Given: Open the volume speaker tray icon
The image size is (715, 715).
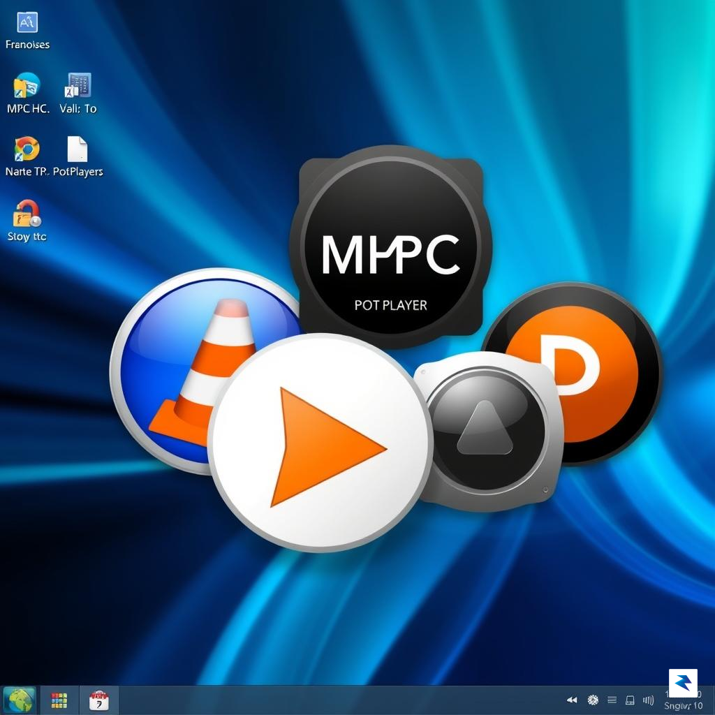Looking at the screenshot, I should 648,700.
